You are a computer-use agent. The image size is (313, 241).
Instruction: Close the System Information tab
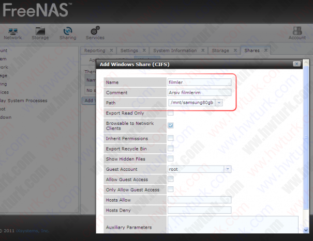[203, 51]
